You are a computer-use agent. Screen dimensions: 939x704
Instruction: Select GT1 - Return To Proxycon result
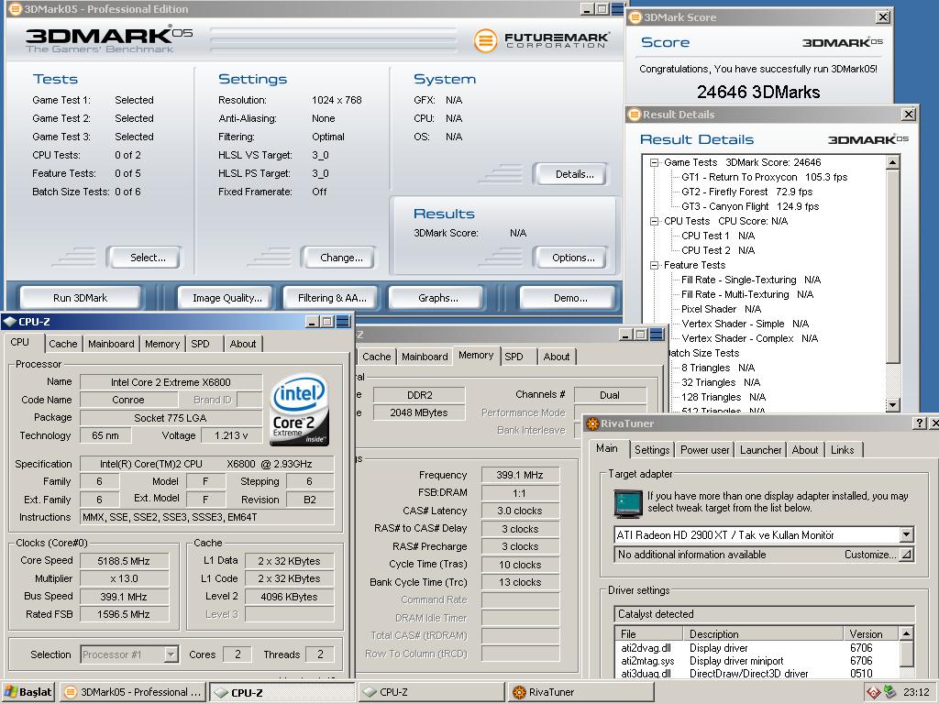[x=764, y=177]
